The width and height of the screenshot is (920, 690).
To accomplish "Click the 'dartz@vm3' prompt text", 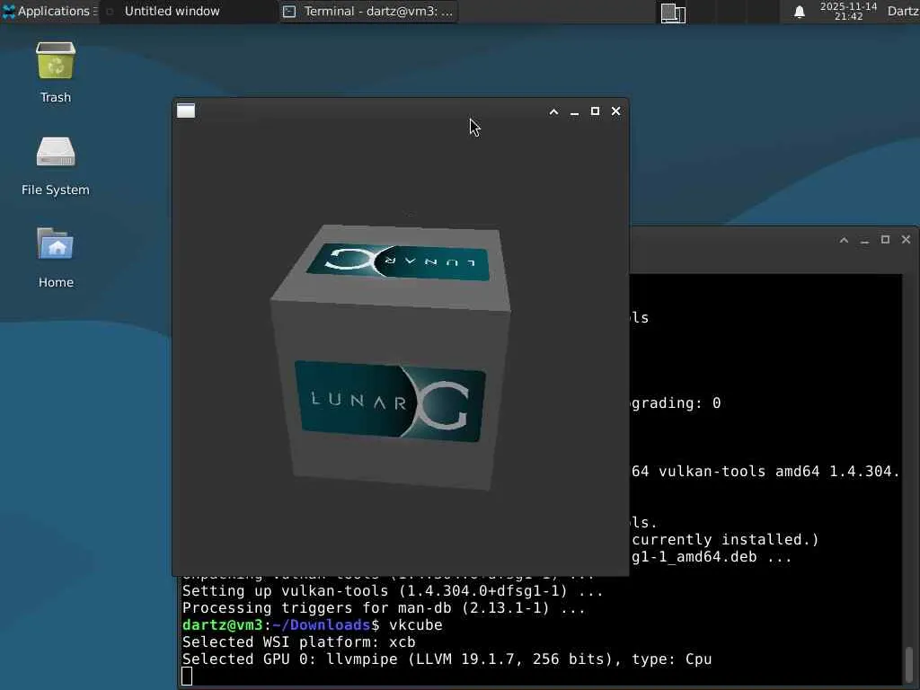I will point(223,625).
